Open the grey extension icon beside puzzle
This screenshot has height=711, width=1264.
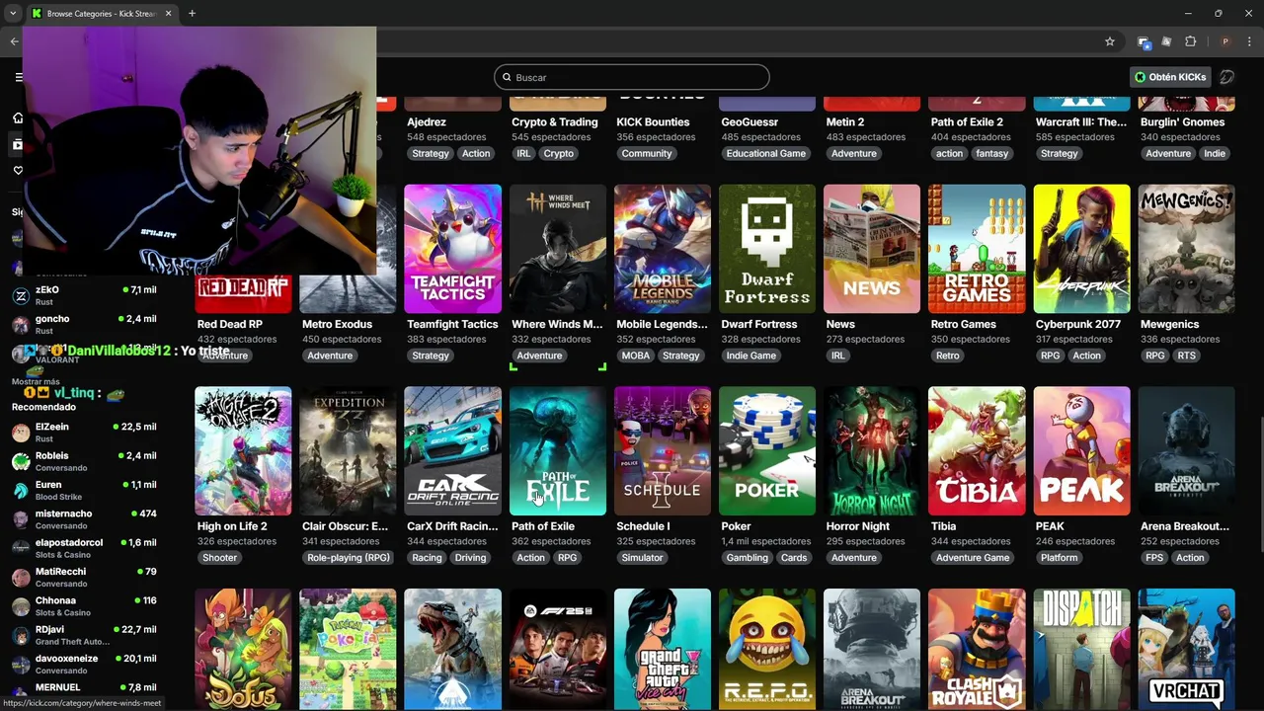[x=1166, y=41]
